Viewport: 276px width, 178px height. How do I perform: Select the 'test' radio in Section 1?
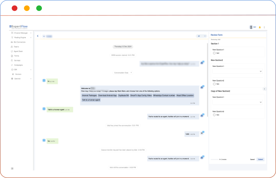(214, 53)
